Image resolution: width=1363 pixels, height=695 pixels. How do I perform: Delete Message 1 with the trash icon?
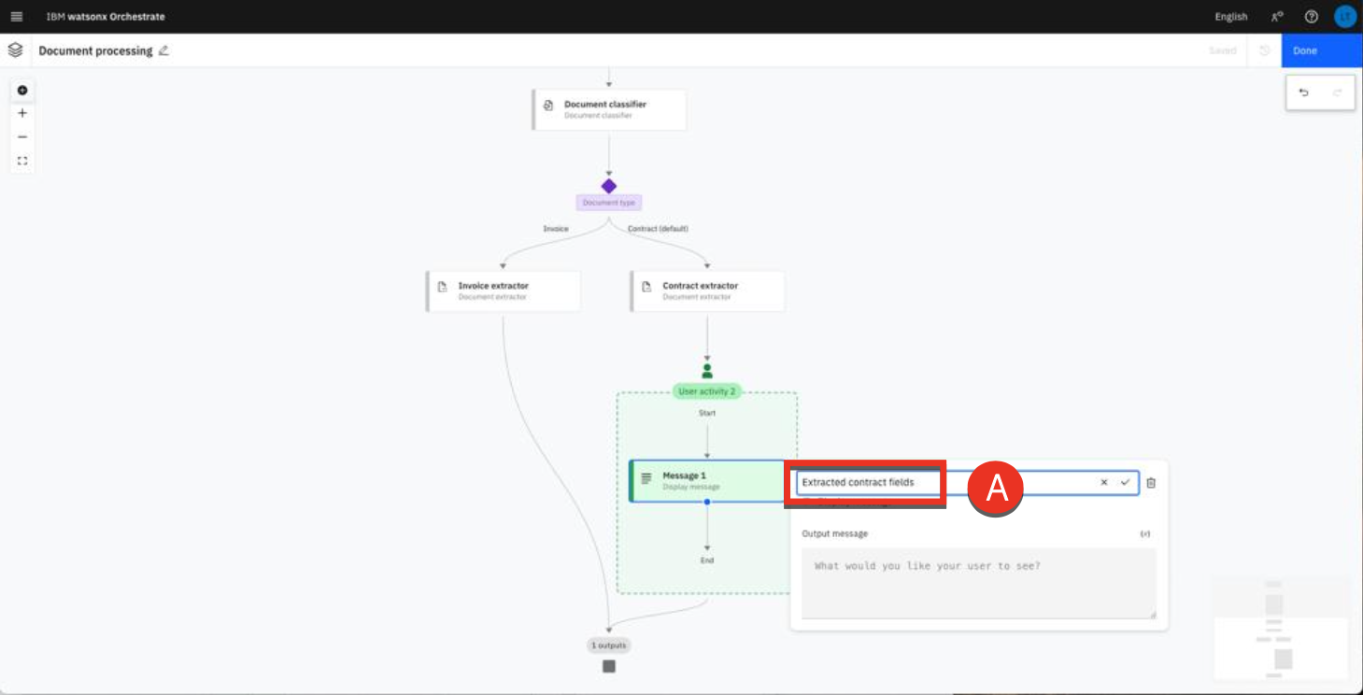pos(1151,483)
